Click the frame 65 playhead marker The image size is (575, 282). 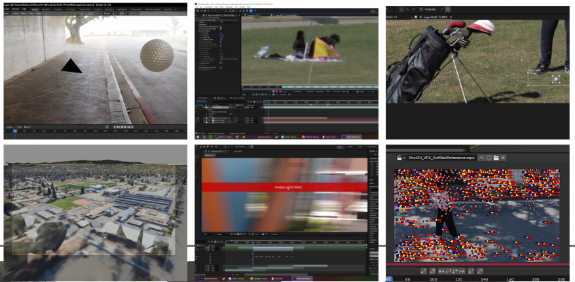click(390, 279)
